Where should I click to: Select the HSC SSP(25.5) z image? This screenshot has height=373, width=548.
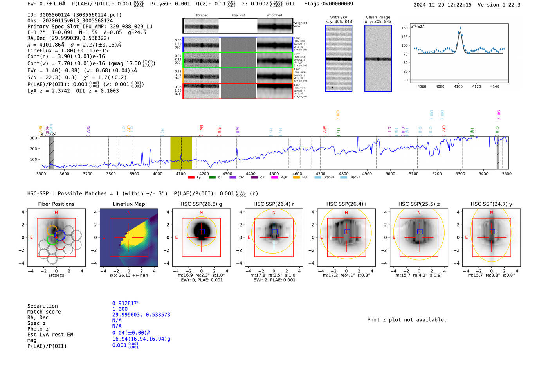[x=419, y=238]
